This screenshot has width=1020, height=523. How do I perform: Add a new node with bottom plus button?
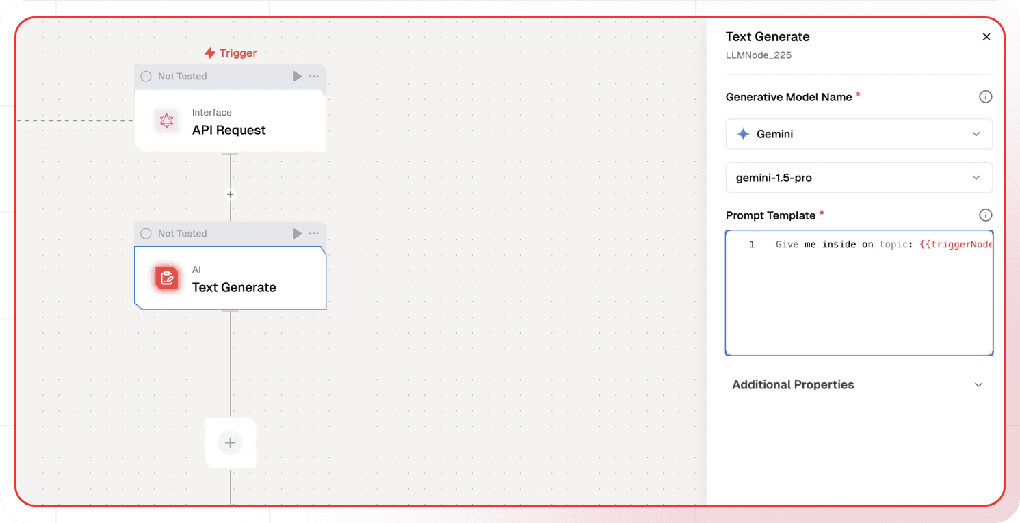click(231, 443)
